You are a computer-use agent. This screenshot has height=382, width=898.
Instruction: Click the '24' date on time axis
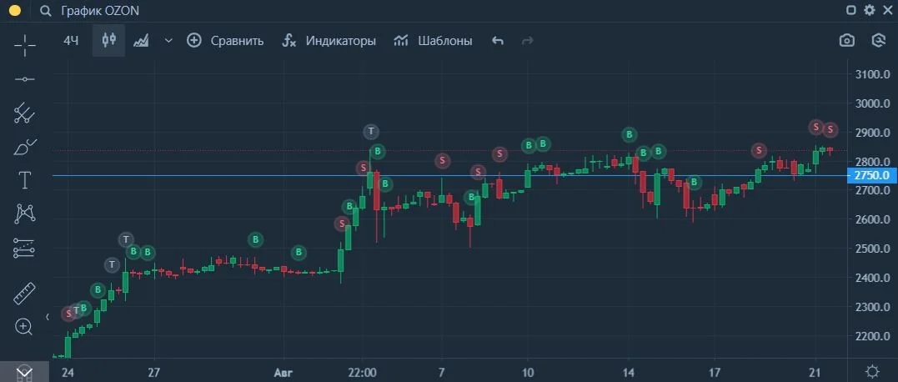tap(68, 372)
